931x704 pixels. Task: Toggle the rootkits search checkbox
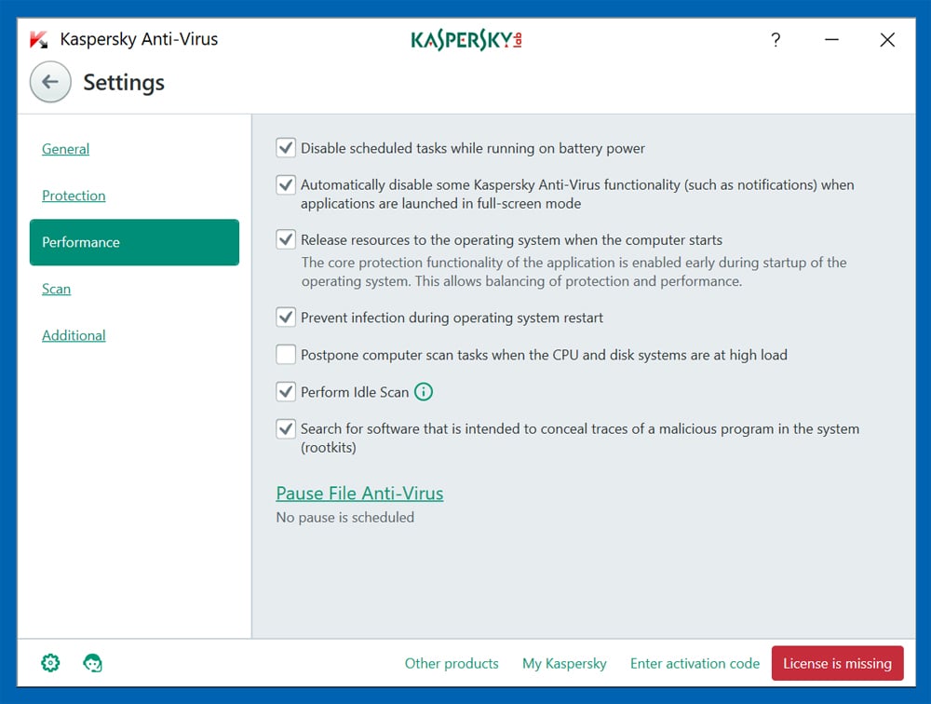(x=286, y=428)
